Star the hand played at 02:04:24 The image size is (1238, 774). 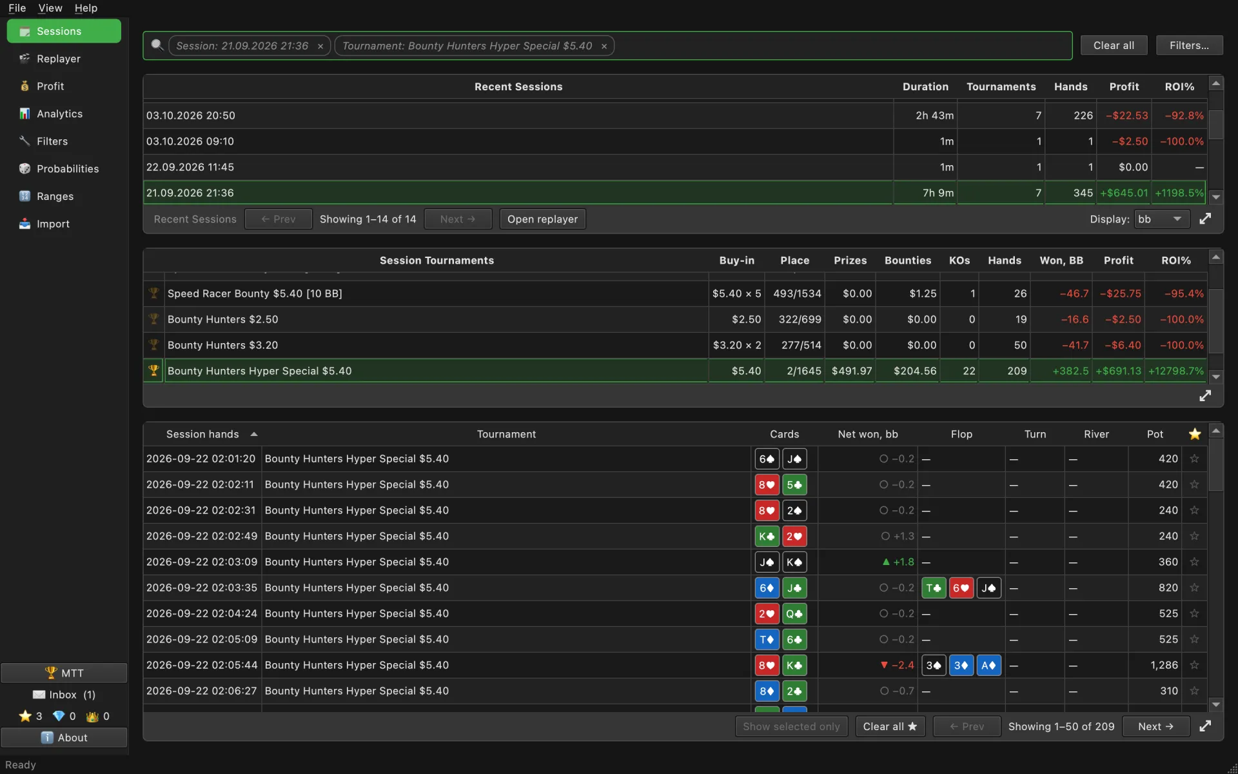(x=1194, y=613)
